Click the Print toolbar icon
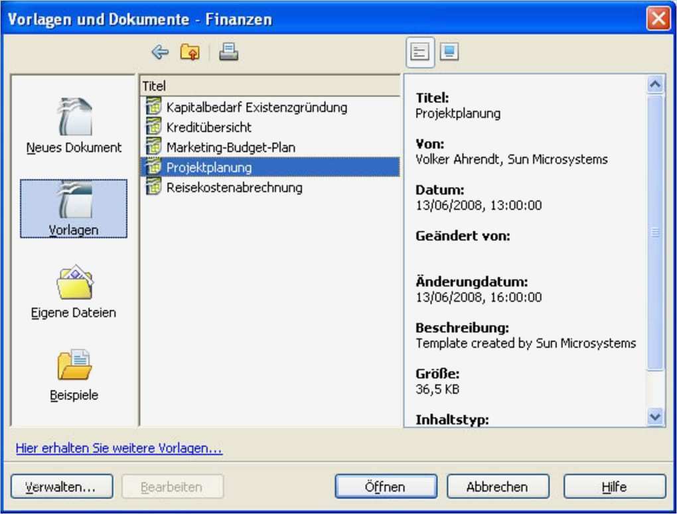 pos(228,52)
